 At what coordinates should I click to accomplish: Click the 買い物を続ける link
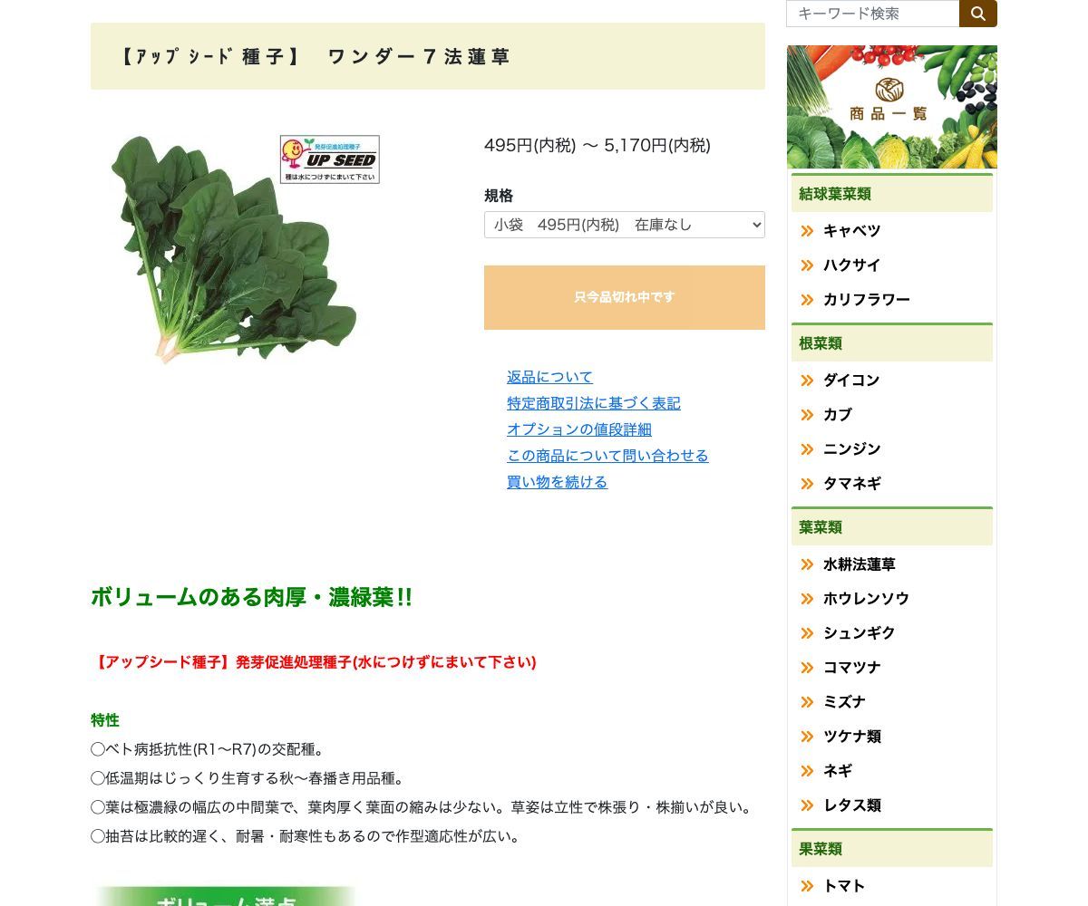[x=557, y=482]
